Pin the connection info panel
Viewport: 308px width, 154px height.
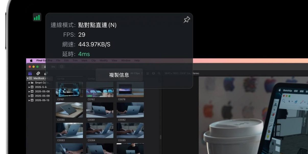tap(187, 20)
